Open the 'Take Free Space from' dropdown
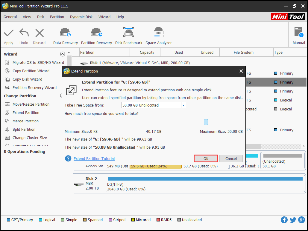The image size is (308, 231). [183, 105]
